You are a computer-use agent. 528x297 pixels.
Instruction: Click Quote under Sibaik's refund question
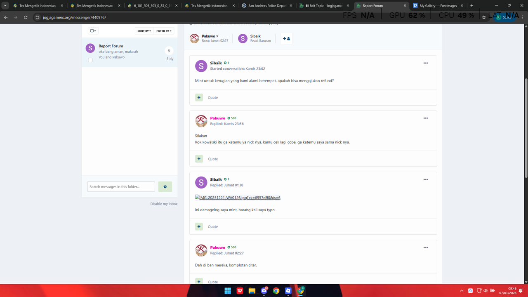[x=213, y=98]
